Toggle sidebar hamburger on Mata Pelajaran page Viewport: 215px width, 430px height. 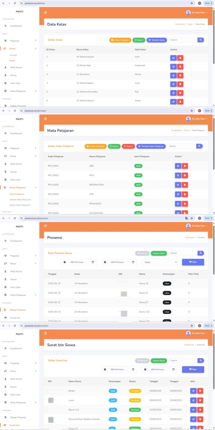46,119
